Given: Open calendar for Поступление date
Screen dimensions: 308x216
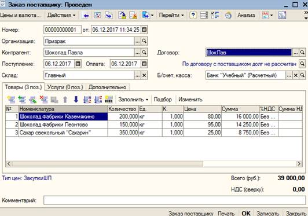Looking at the screenshot, I should [78, 64].
